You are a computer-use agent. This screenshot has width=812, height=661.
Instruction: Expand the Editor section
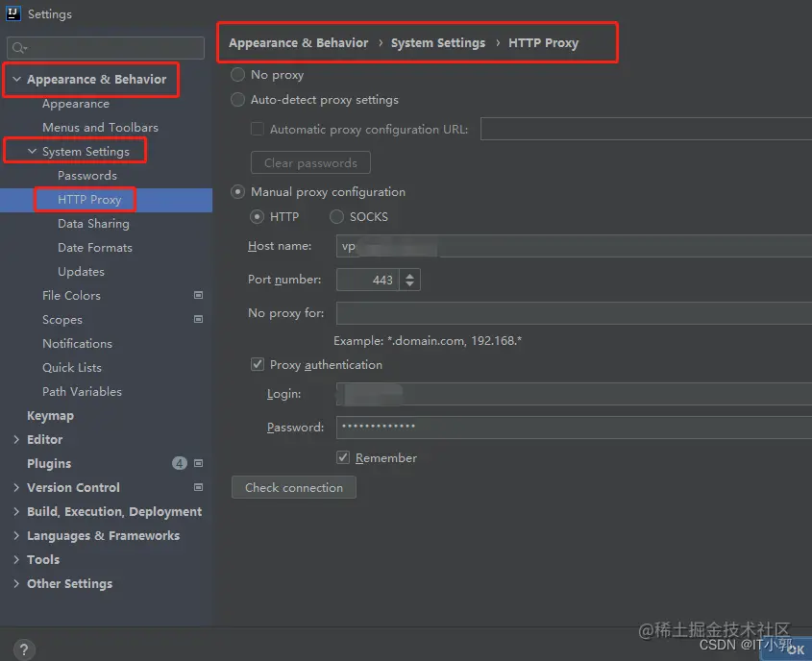pos(16,439)
